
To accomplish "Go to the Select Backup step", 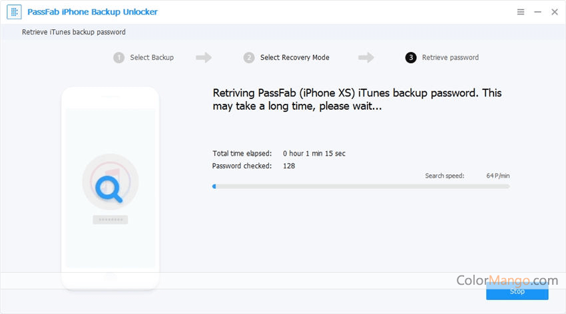I will [x=152, y=58].
